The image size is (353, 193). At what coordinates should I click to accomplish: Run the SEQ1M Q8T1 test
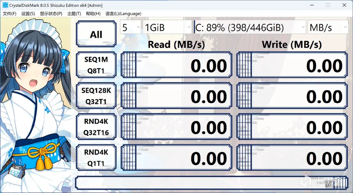point(96,65)
